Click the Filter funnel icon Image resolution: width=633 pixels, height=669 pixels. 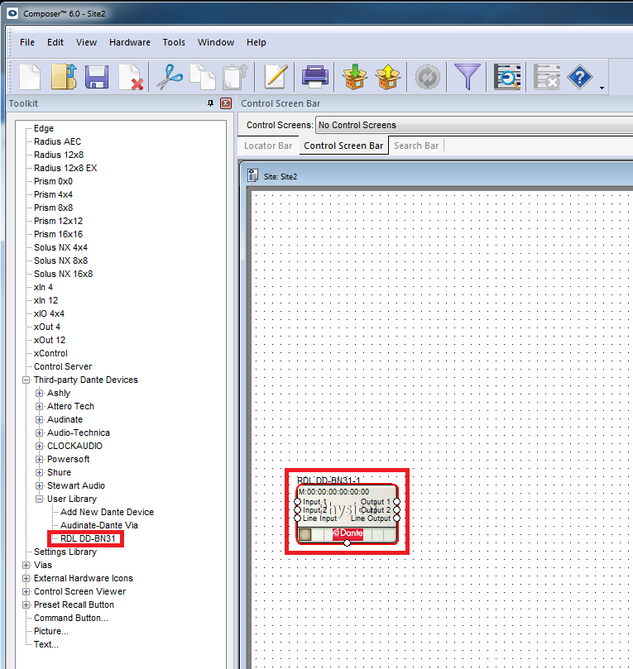point(468,77)
